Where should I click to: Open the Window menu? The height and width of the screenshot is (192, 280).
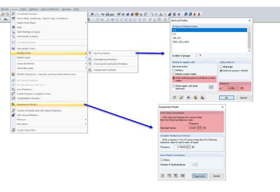(66, 9)
